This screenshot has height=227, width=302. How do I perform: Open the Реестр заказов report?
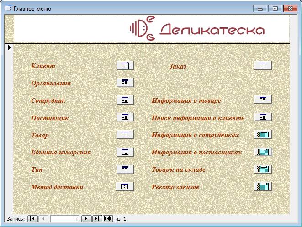point(263,186)
